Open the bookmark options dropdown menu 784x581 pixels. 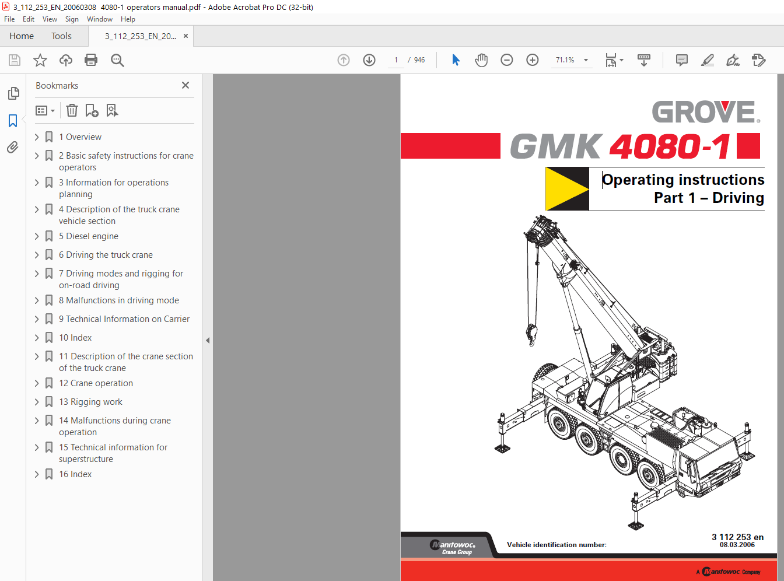point(45,110)
